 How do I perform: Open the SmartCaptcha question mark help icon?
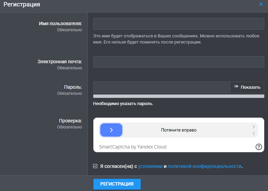point(259,147)
